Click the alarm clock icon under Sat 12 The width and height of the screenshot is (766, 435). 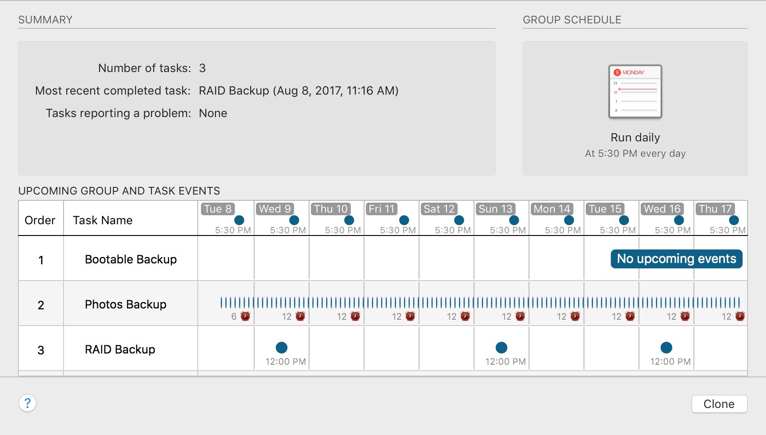(465, 316)
